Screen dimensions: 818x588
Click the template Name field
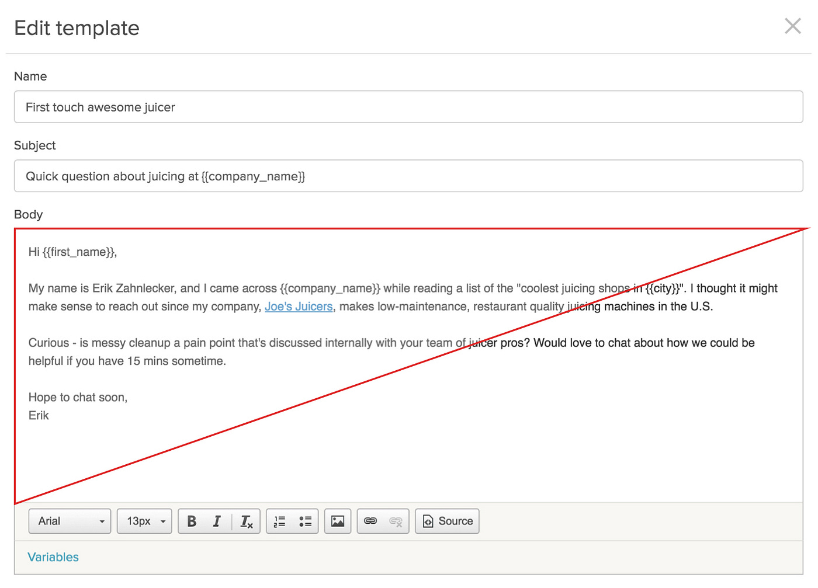pyautogui.click(x=408, y=107)
